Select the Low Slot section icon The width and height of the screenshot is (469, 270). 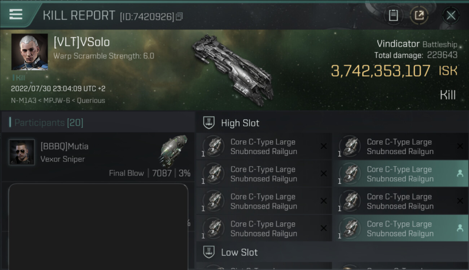coord(209,252)
